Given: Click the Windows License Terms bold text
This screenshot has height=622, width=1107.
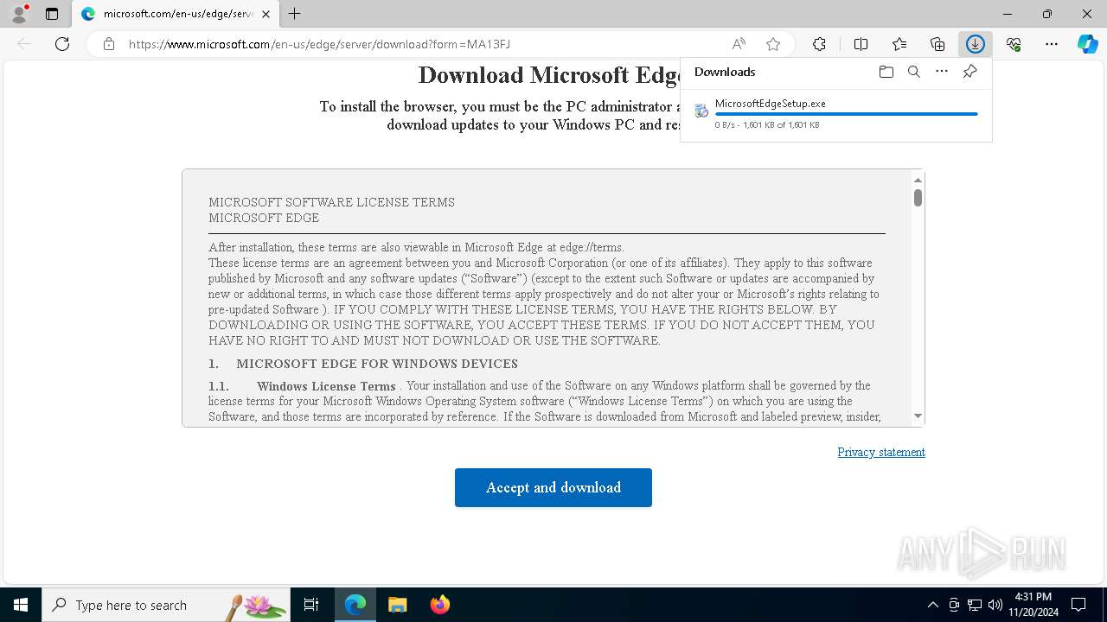Looking at the screenshot, I should point(326,386).
